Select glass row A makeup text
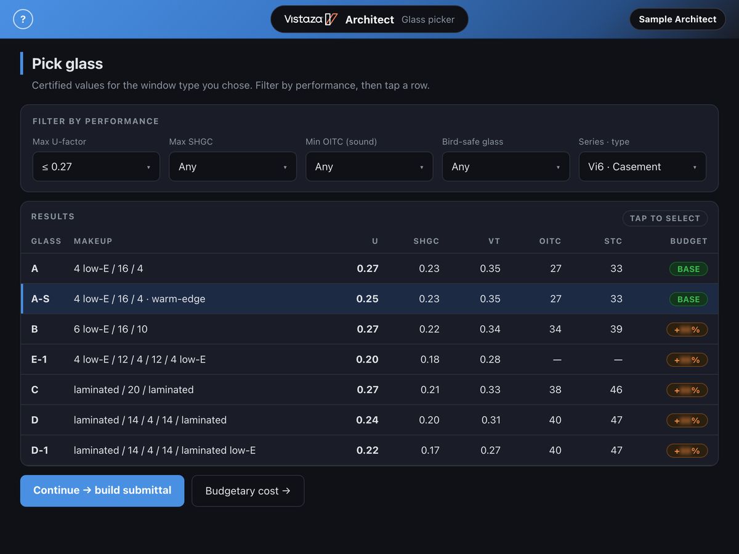Screen dimensions: 739x554 pyautogui.click(x=108, y=268)
